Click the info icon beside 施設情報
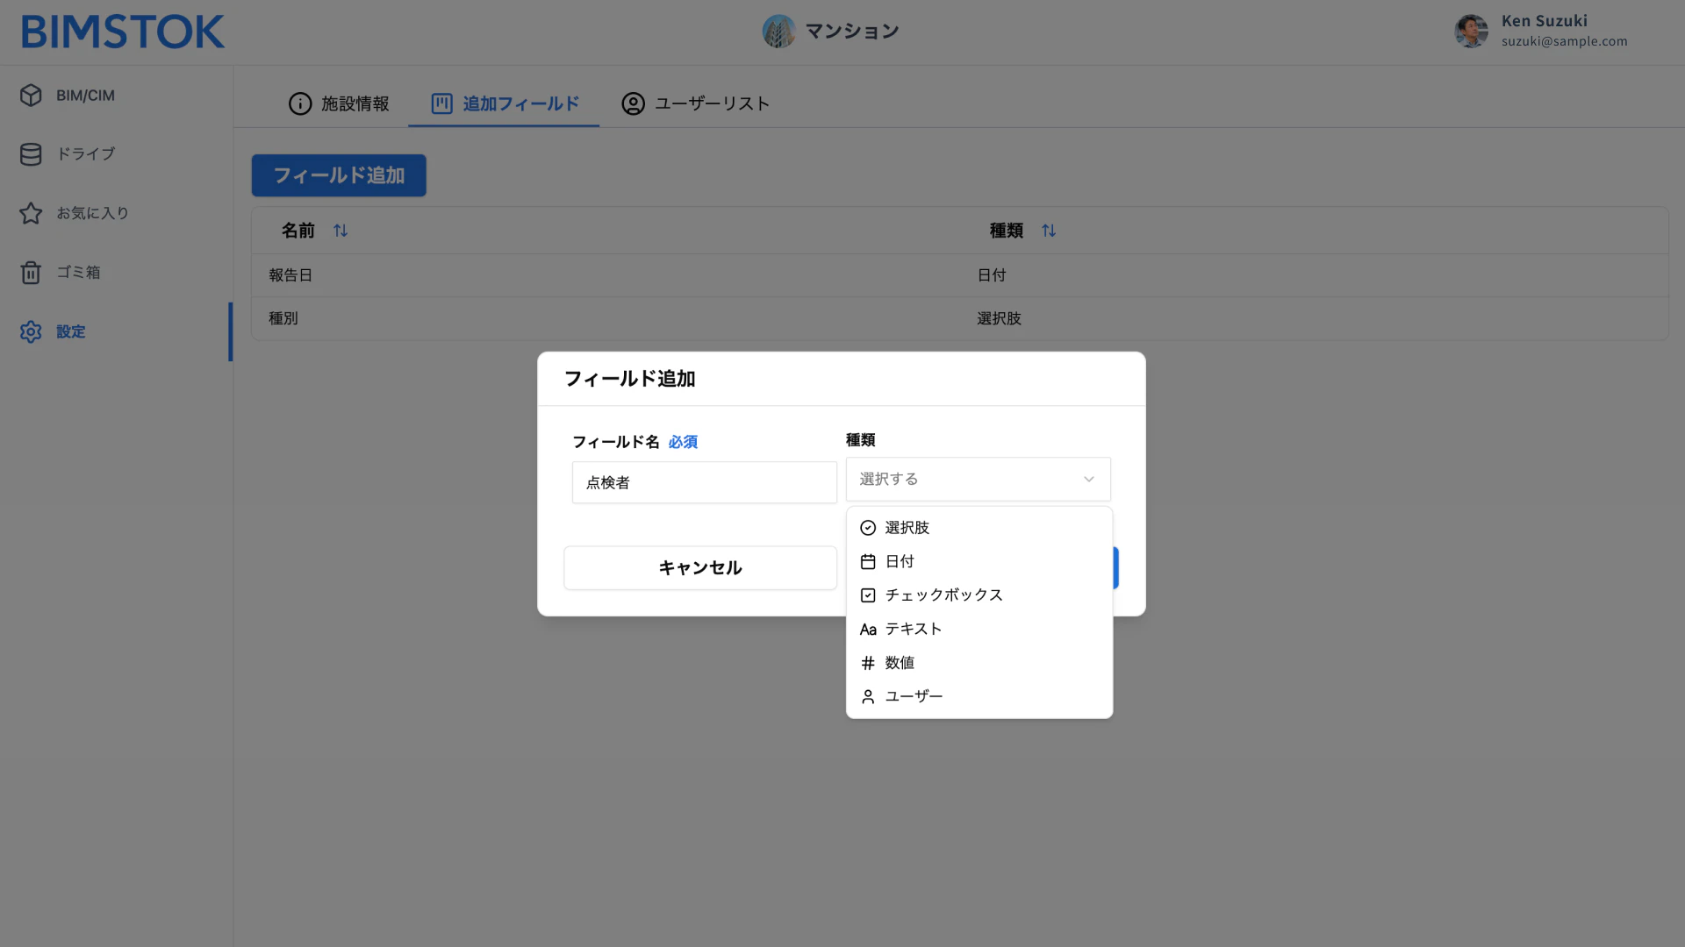This screenshot has height=947, width=1685. [x=300, y=103]
